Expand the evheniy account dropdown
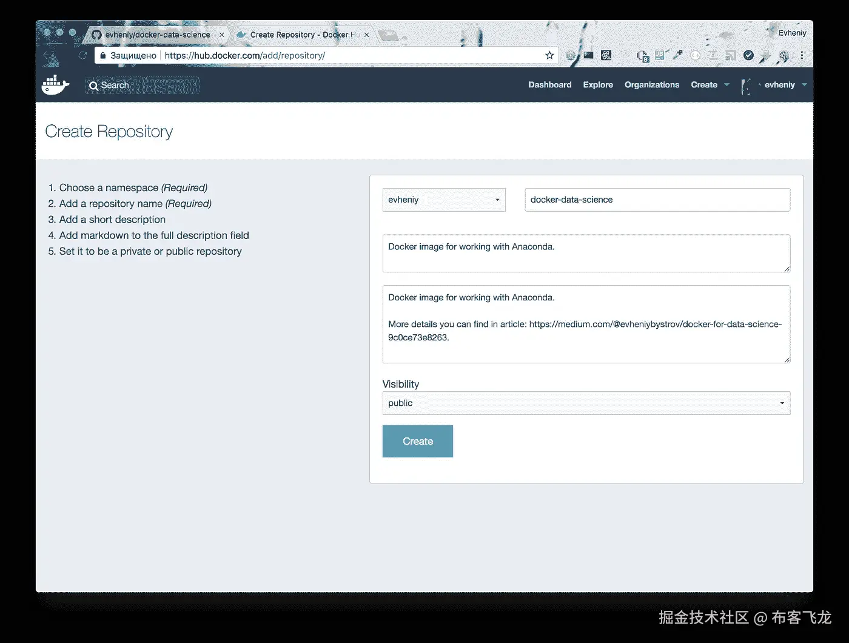 785,85
